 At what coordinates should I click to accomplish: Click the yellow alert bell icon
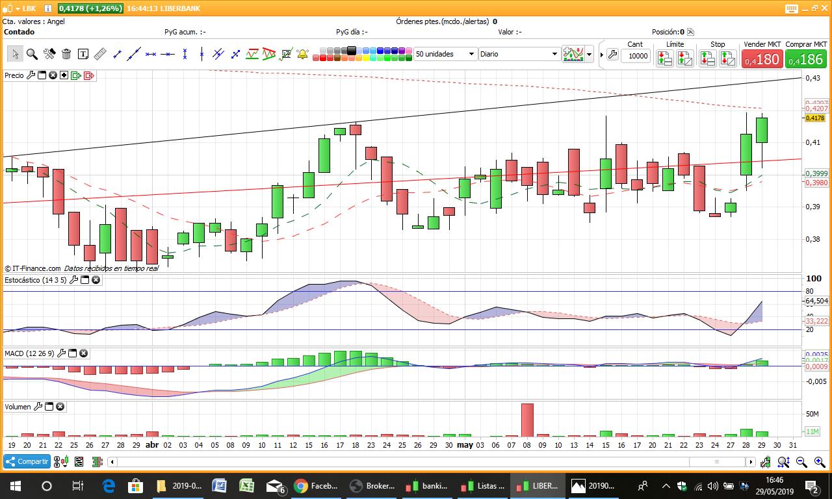pyautogui.click(x=302, y=54)
